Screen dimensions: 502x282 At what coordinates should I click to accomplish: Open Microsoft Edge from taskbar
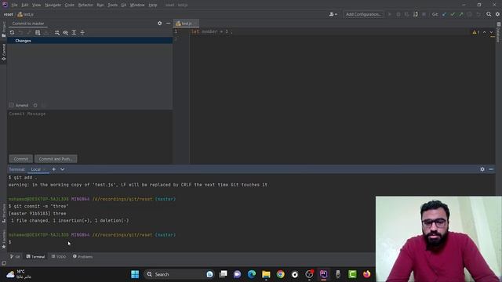point(252,274)
